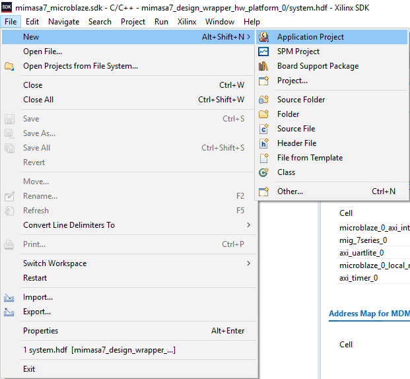Choose the Source File icon

coord(264,129)
